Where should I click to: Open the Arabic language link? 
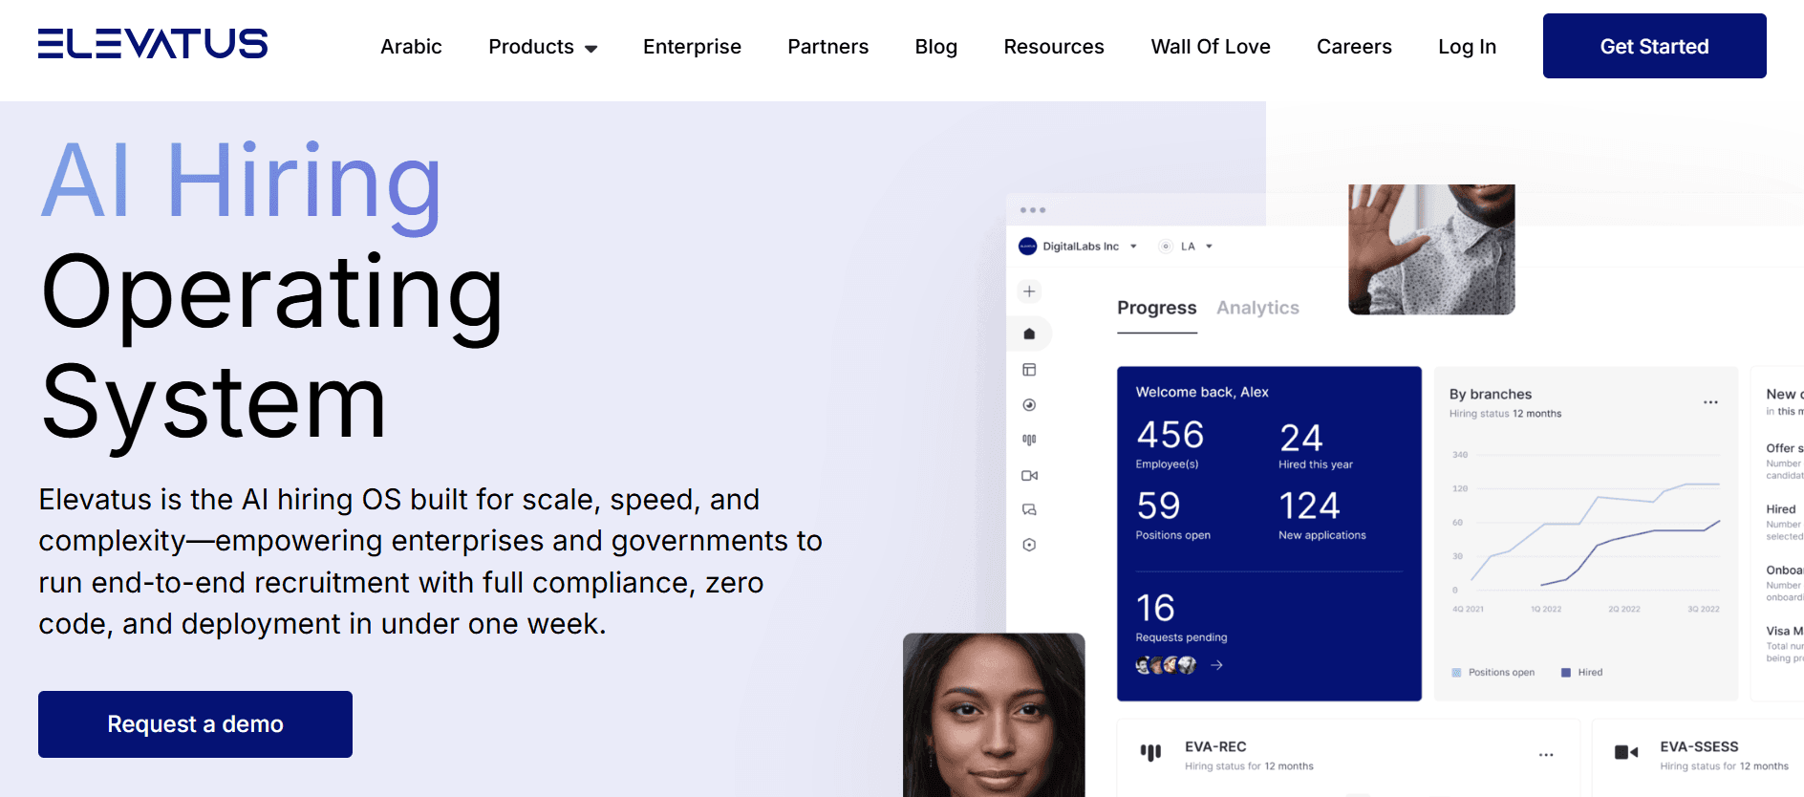(x=411, y=47)
